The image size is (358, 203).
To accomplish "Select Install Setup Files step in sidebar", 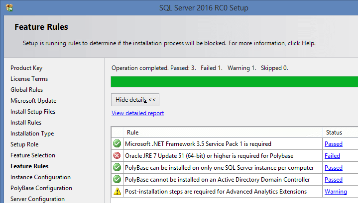I will pyautogui.click(x=33, y=112).
